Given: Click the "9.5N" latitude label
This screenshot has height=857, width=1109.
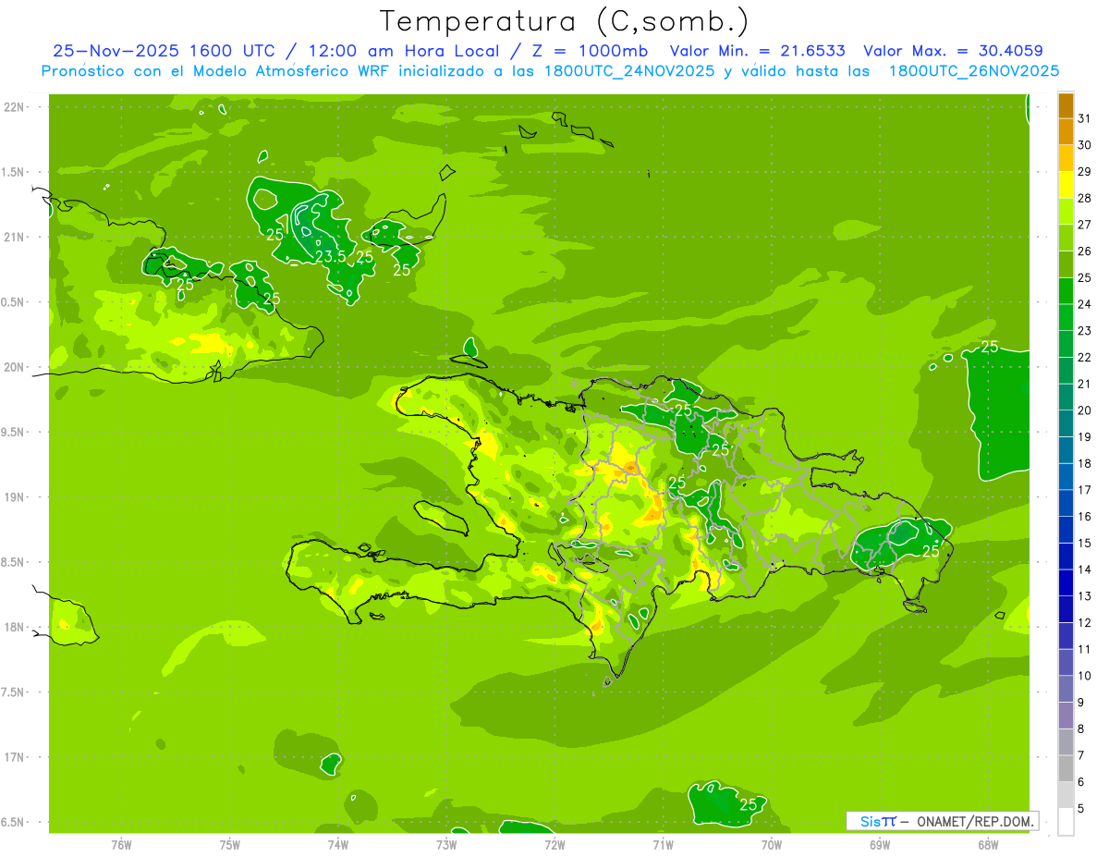Looking at the screenshot, I should (14, 432).
